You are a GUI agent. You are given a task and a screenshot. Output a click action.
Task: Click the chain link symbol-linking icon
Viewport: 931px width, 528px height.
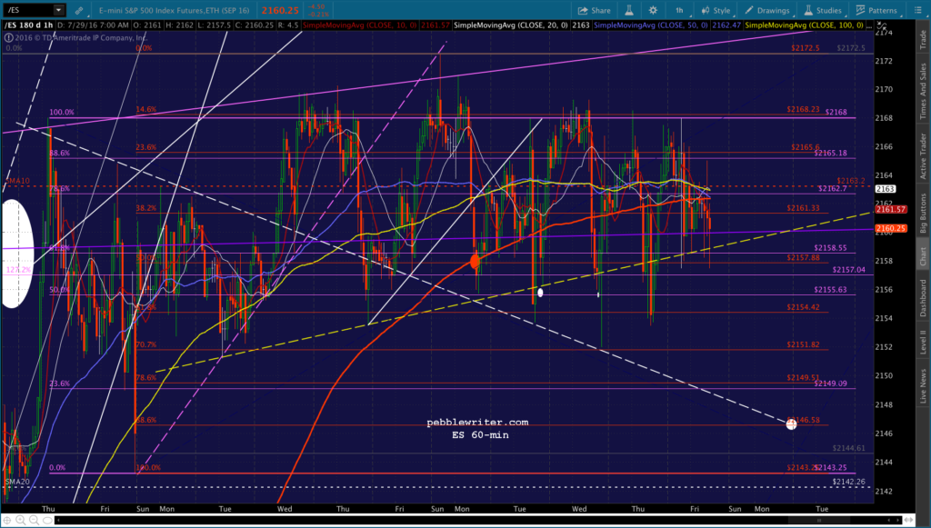tap(79, 11)
